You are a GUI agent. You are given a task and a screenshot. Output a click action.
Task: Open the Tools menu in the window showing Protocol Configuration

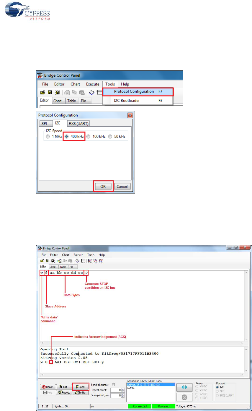pos(110,84)
